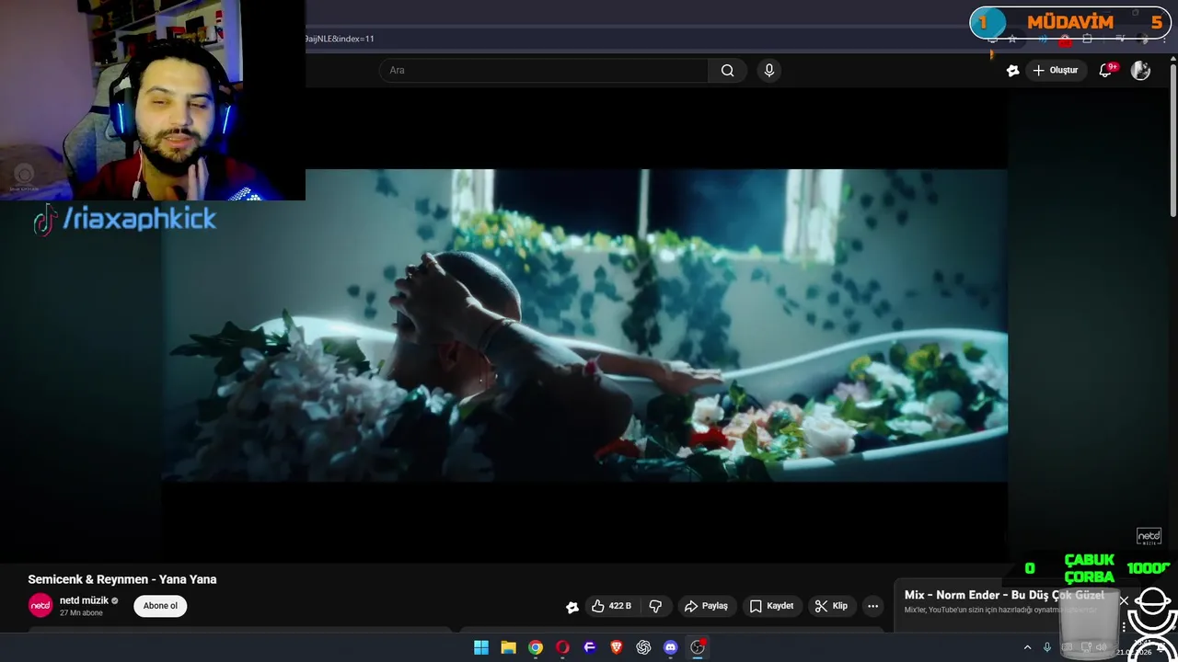
Task: Click the browser address bar URL text
Action: click(340, 39)
